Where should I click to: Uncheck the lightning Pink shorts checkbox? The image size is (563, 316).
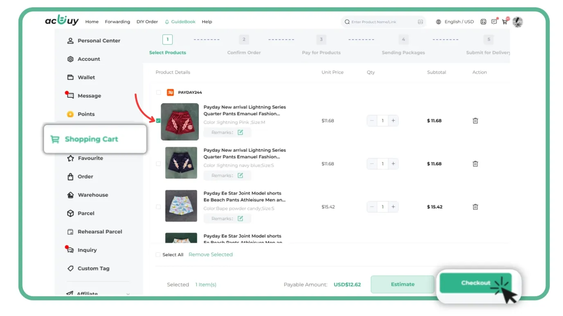pyautogui.click(x=158, y=121)
